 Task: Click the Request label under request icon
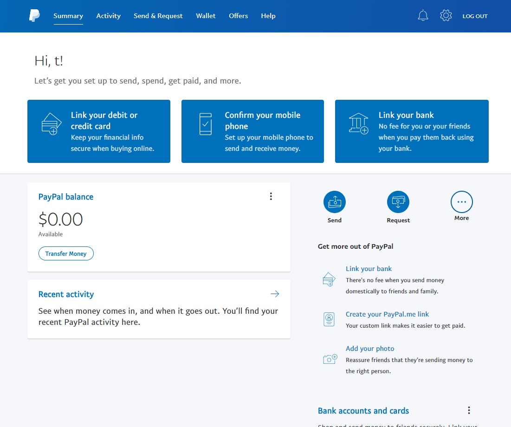(398, 220)
